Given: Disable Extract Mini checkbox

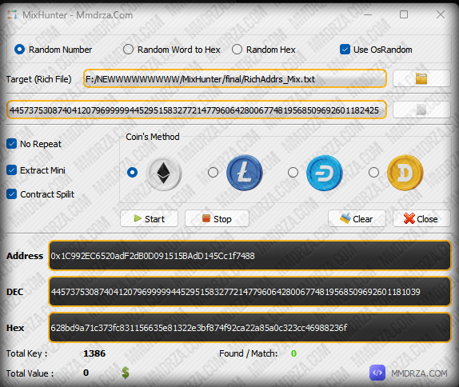Looking at the screenshot, I should pos(12,170).
